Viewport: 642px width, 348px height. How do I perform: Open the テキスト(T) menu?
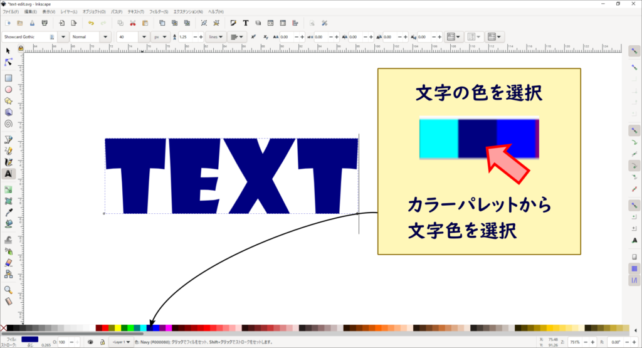[x=135, y=12]
